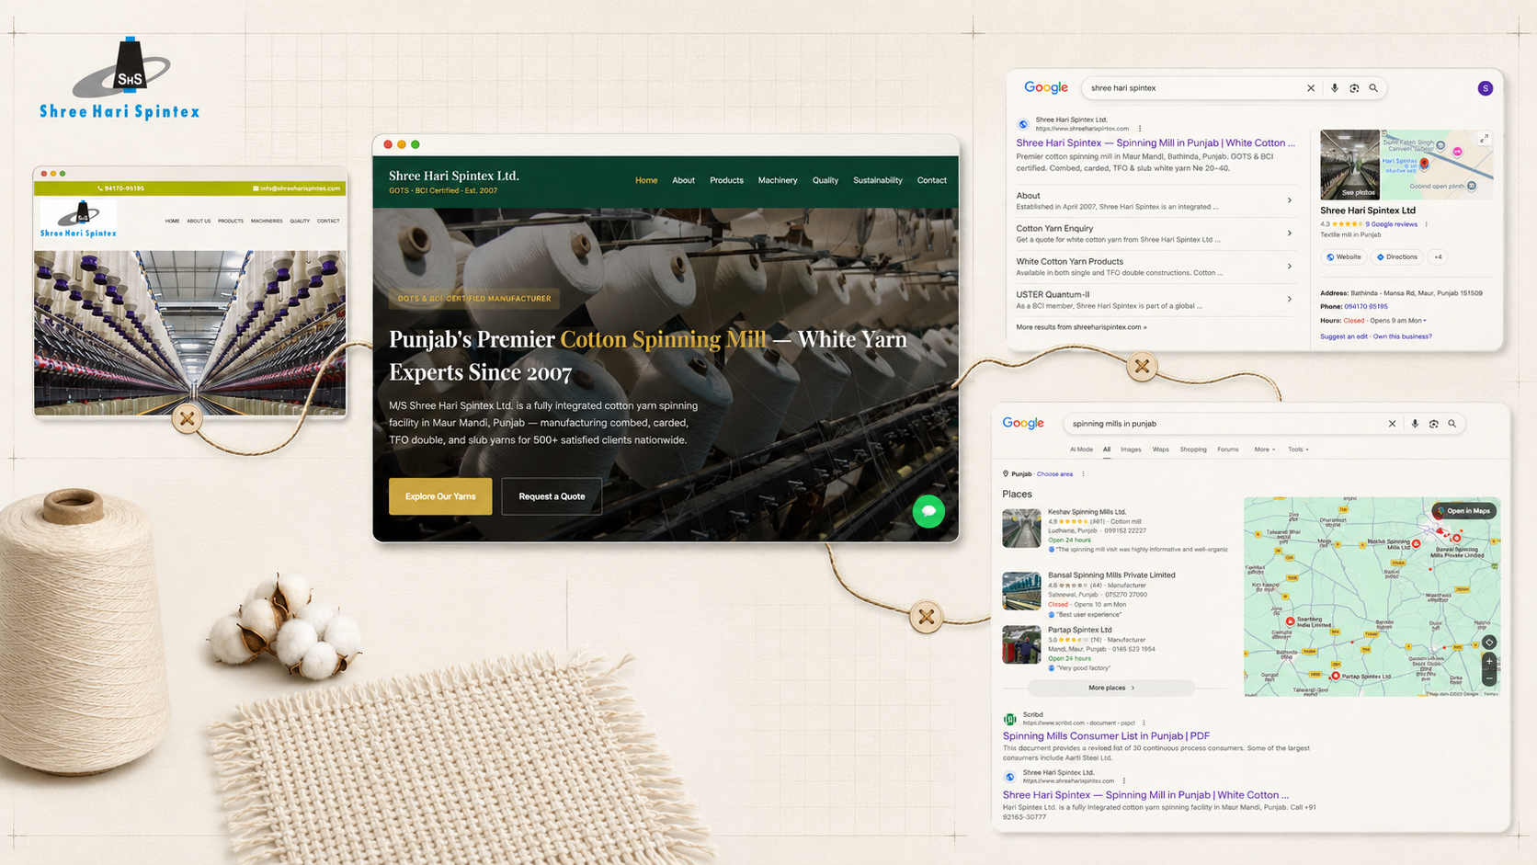Click the map zoom-out minus button
The height and width of the screenshot is (865, 1537).
1489,678
